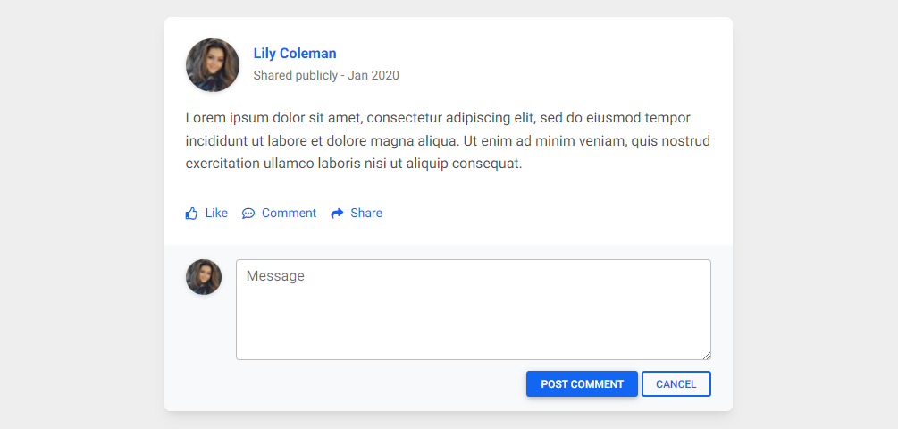
Task: Click the word 'exercitation' in the post
Action: click(222, 164)
